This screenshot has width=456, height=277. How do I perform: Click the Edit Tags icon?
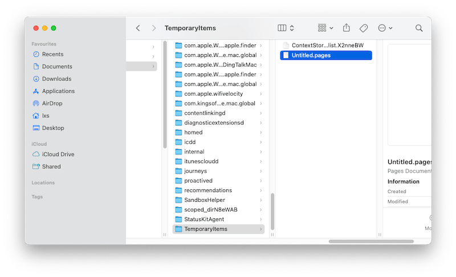click(364, 28)
